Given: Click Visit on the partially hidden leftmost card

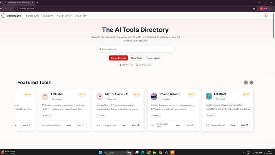Looking at the screenshot, I should (26, 125).
